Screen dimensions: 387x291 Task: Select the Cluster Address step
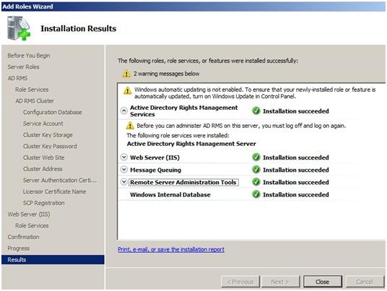[43, 169]
